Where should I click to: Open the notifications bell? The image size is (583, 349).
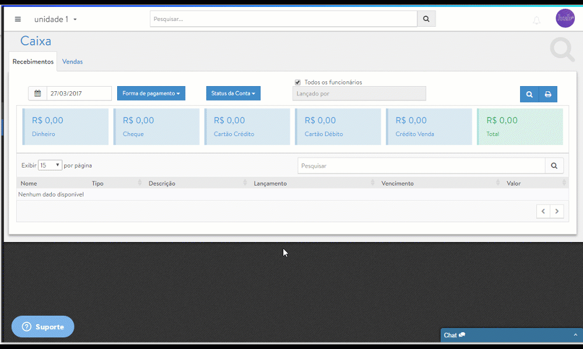tap(536, 20)
